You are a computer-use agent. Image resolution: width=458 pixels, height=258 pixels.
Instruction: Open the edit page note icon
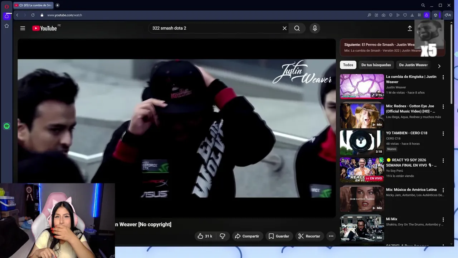(376, 15)
